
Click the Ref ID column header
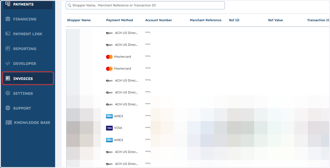click(234, 20)
